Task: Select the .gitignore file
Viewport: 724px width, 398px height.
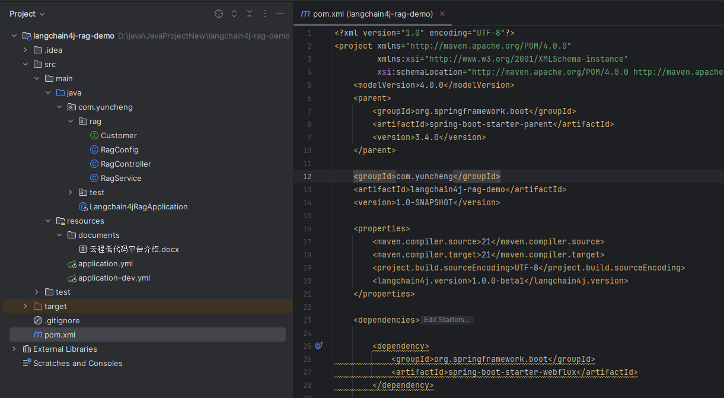Action: (x=62, y=320)
